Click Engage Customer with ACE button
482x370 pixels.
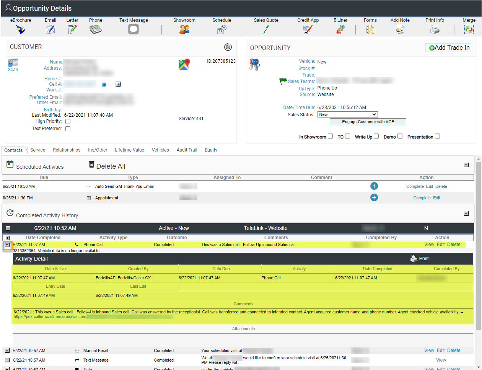coord(368,122)
